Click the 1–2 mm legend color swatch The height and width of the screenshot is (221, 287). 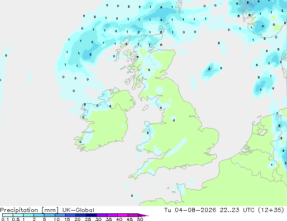pos(29,215)
